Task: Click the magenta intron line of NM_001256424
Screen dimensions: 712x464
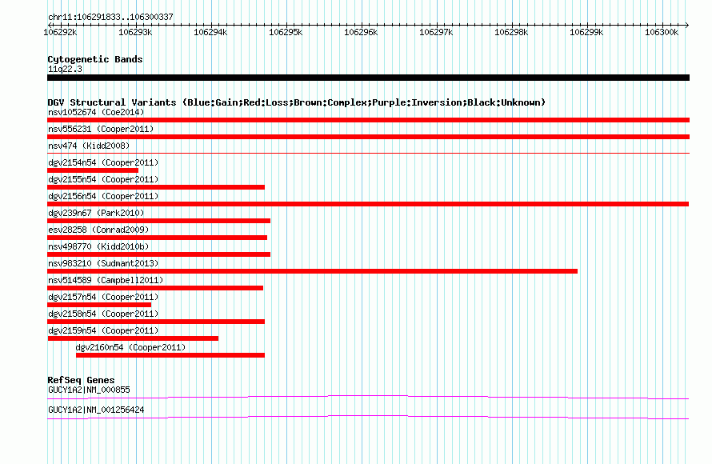Action: 368,418
